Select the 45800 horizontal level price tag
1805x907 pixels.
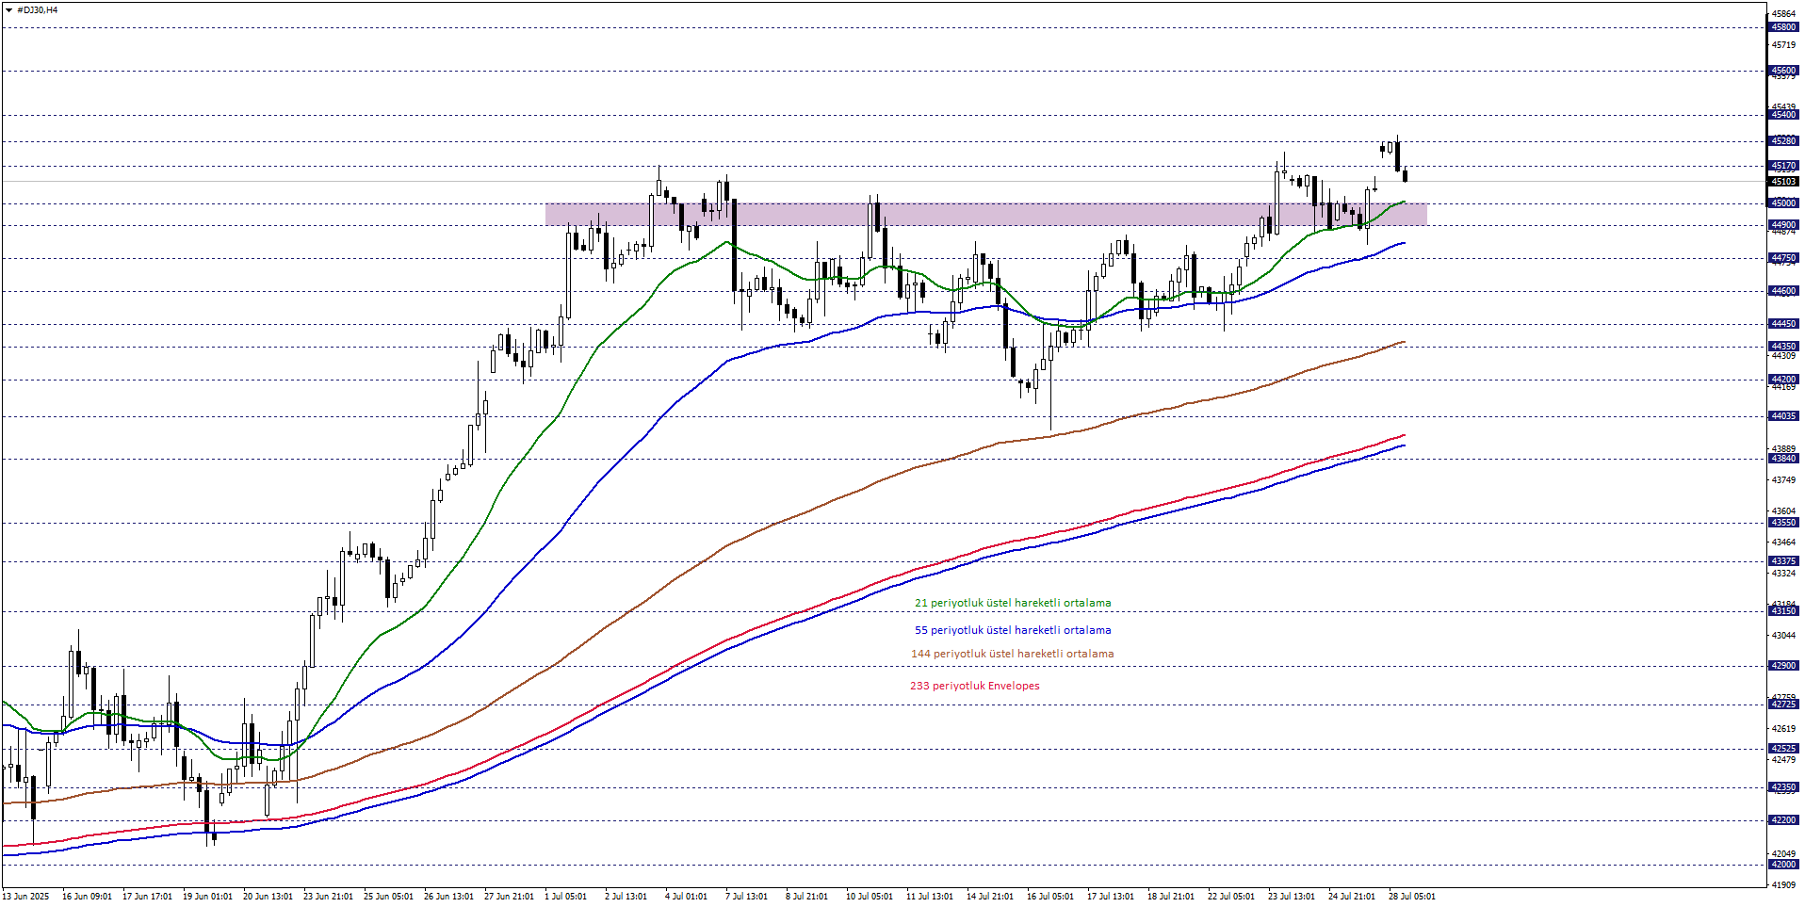(1784, 27)
